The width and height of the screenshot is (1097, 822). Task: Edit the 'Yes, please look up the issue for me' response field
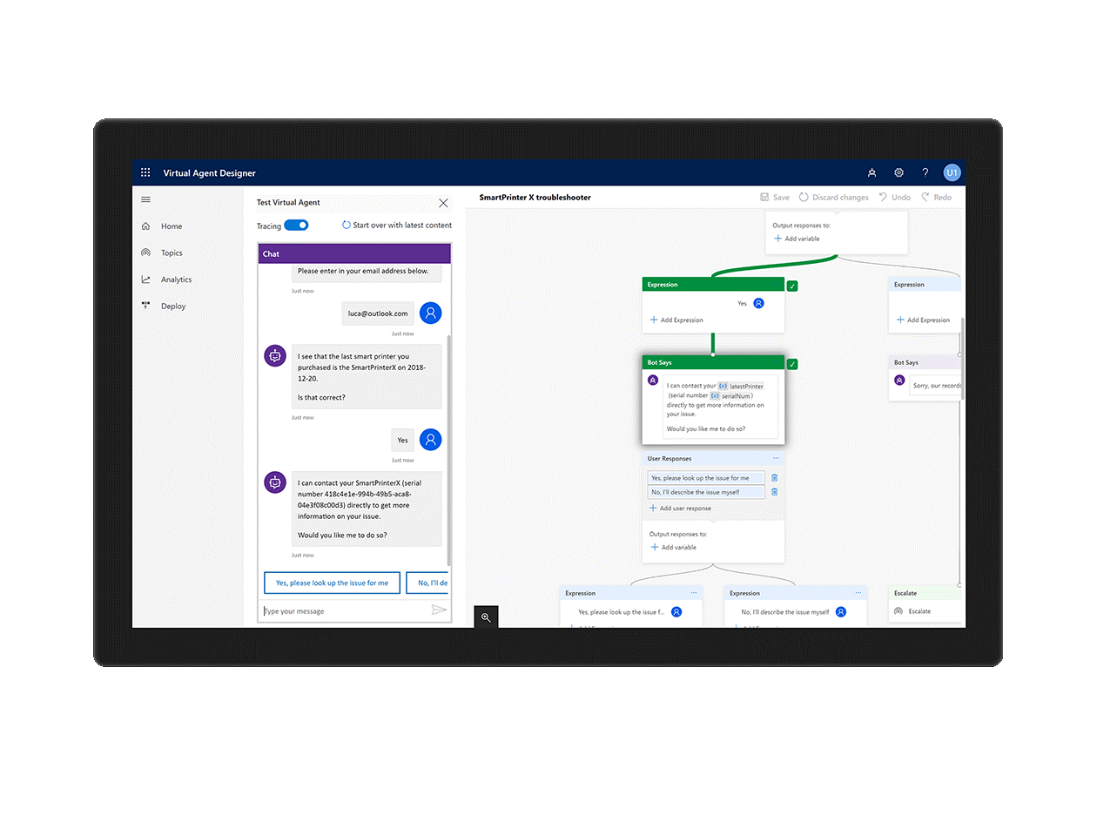(706, 478)
